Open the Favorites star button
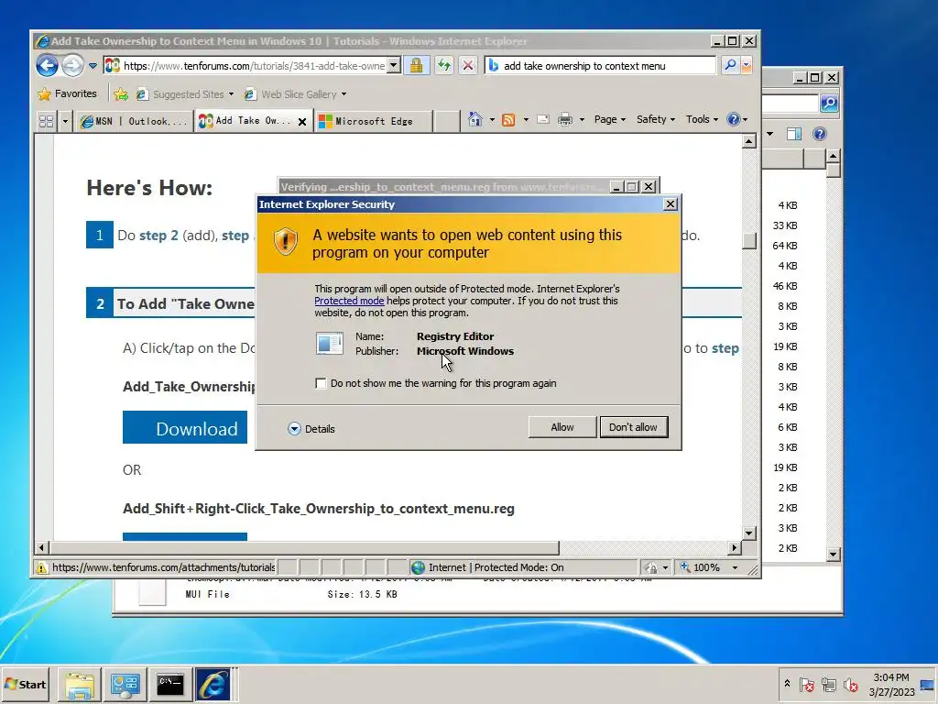The width and height of the screenshot is (938, 704). click(x=67, y=94)
